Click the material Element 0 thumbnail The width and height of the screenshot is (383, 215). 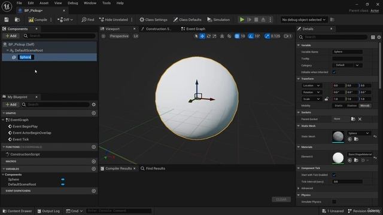tap(338, 158)
